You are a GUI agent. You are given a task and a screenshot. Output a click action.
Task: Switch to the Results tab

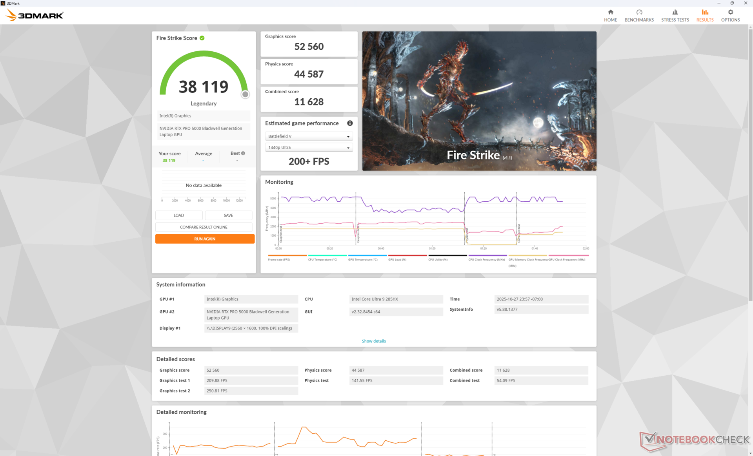tap(704, 15)
